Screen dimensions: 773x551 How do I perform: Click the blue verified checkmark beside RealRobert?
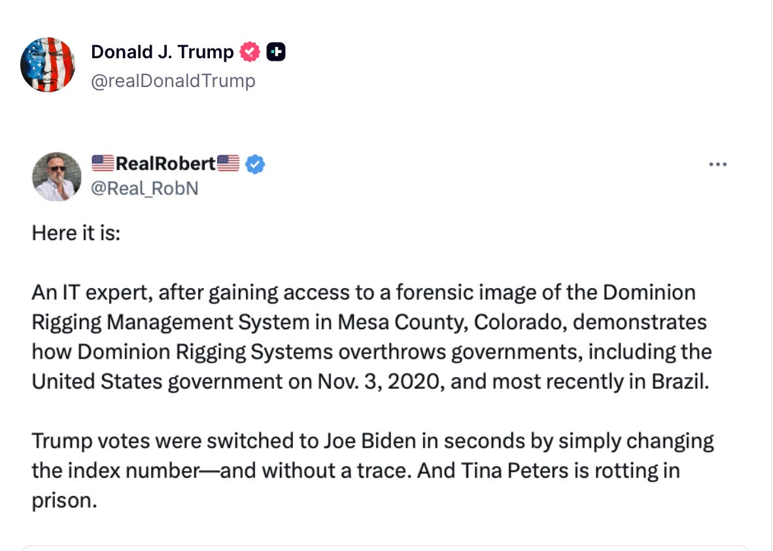click(255, 164)
